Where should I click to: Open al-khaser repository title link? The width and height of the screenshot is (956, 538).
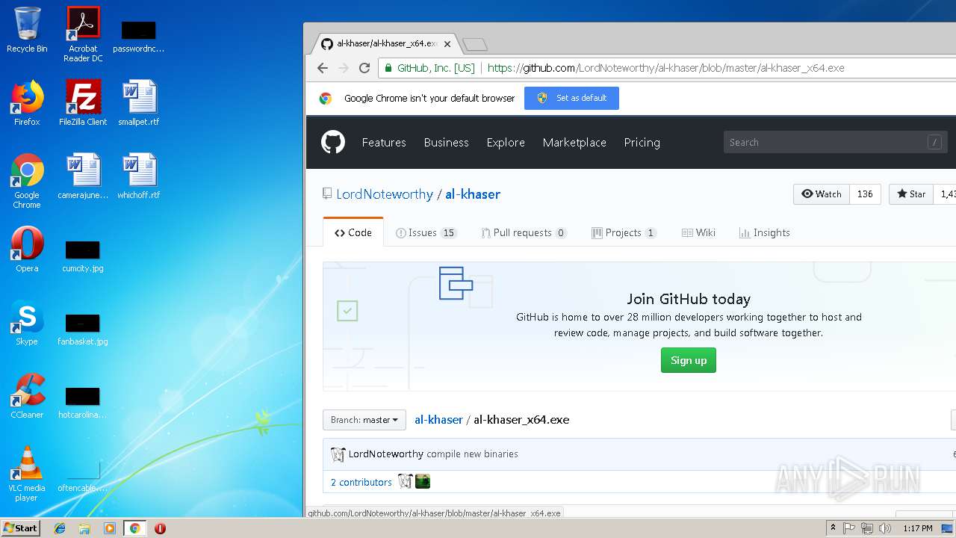[x=473, y=194]
